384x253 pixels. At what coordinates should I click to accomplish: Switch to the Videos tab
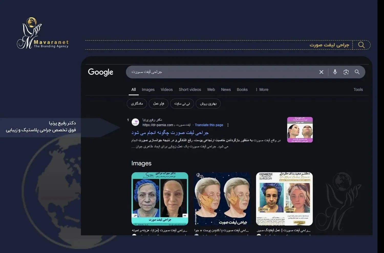166,89
